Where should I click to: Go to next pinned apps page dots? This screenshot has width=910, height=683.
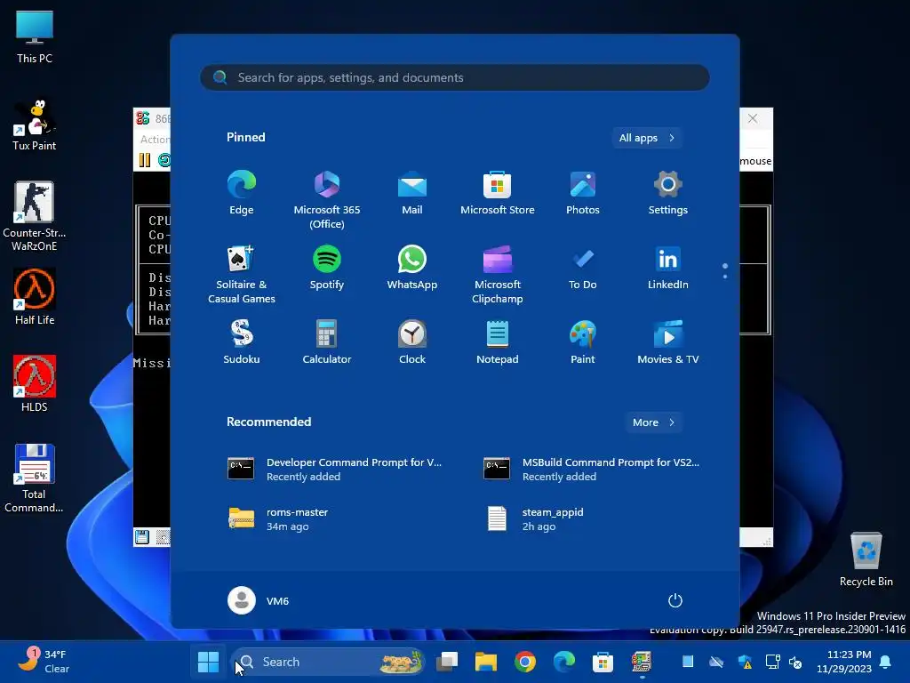pos(725,270)
